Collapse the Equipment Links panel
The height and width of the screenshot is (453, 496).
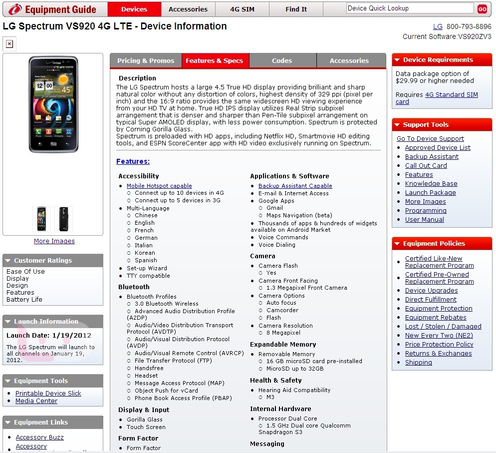tap(8, 423)
